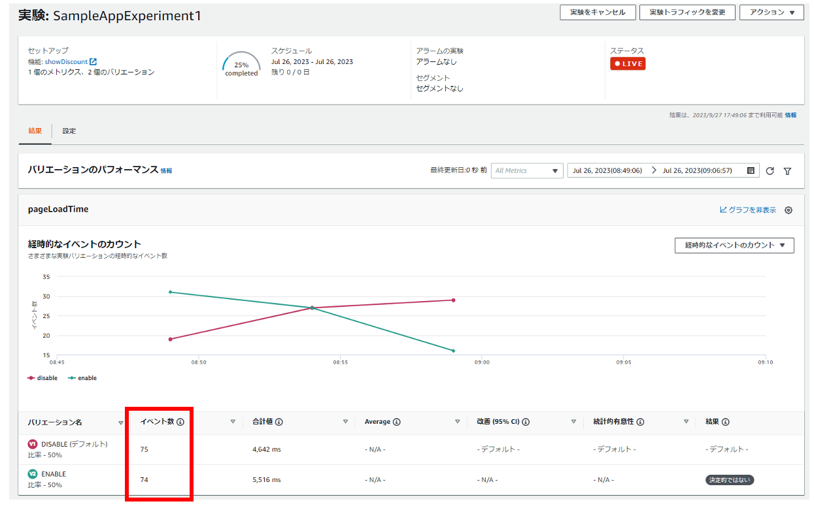Expand the アクション dropdown menu
Screen dimensions: 814x510
[x=772, y=12]
